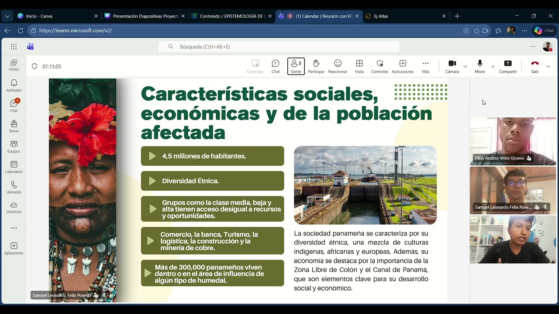Mute or unmute the Micro
This screenshot has width=559, height=314.
480,66
